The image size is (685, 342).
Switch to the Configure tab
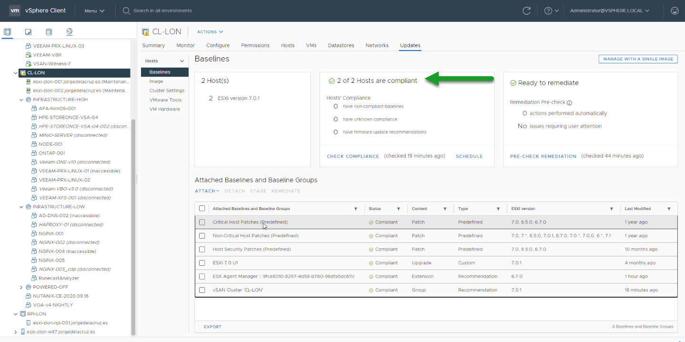tap(218, 45)
